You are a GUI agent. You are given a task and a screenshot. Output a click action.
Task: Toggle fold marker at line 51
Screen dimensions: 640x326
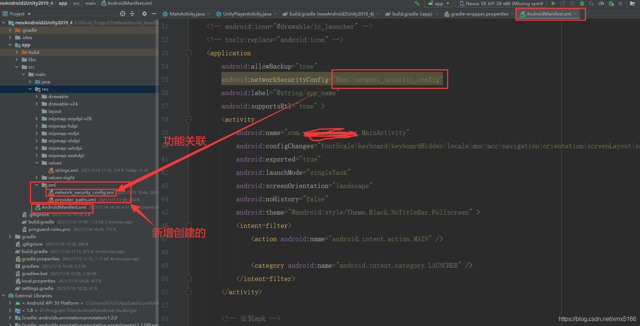pos(188,292)
